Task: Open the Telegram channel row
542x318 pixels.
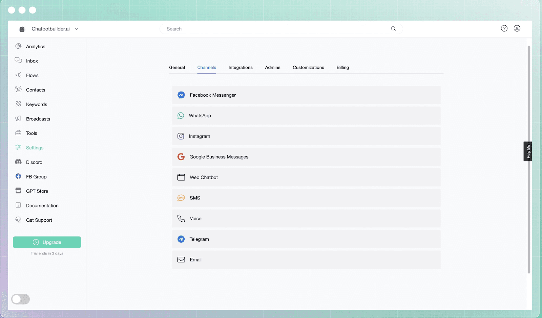Action: pos(306,239)
